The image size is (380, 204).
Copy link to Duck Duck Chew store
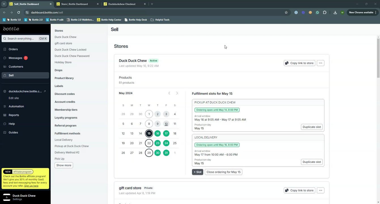point(299,63)
